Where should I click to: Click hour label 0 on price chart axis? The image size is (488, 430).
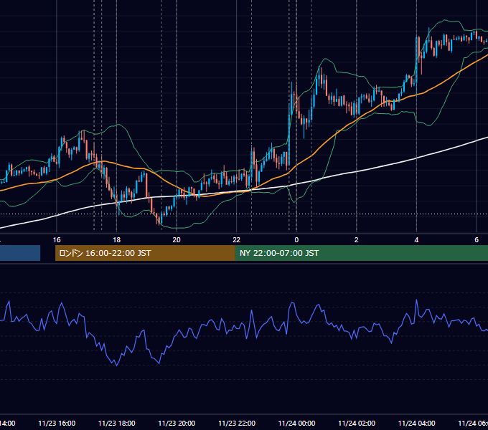tap(296, 240)
